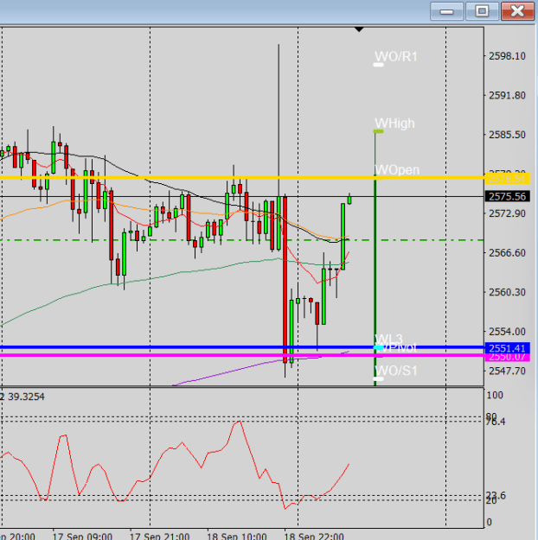Image resolution: width=538 pixels, height=540 pixels.
Task: Select the magenta 2550.07 price tag
Action: click(508, 357)
